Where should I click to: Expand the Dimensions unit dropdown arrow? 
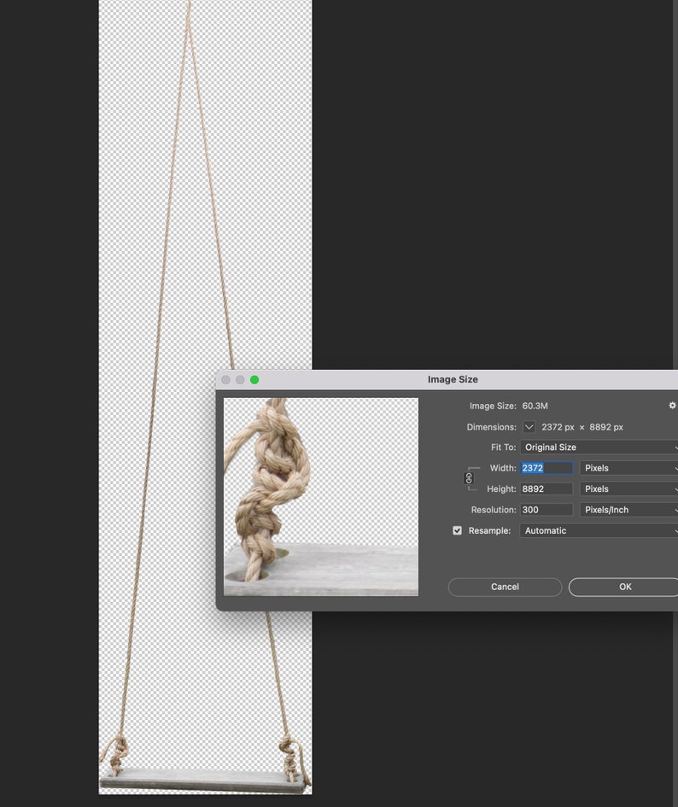(x=529, y=427)
